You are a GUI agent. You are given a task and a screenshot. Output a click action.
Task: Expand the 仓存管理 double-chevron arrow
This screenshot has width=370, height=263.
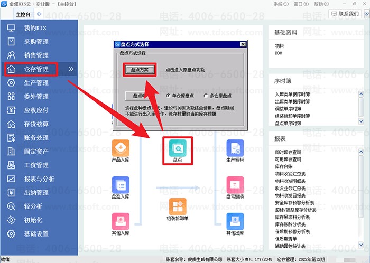click(x=71, y=69)
